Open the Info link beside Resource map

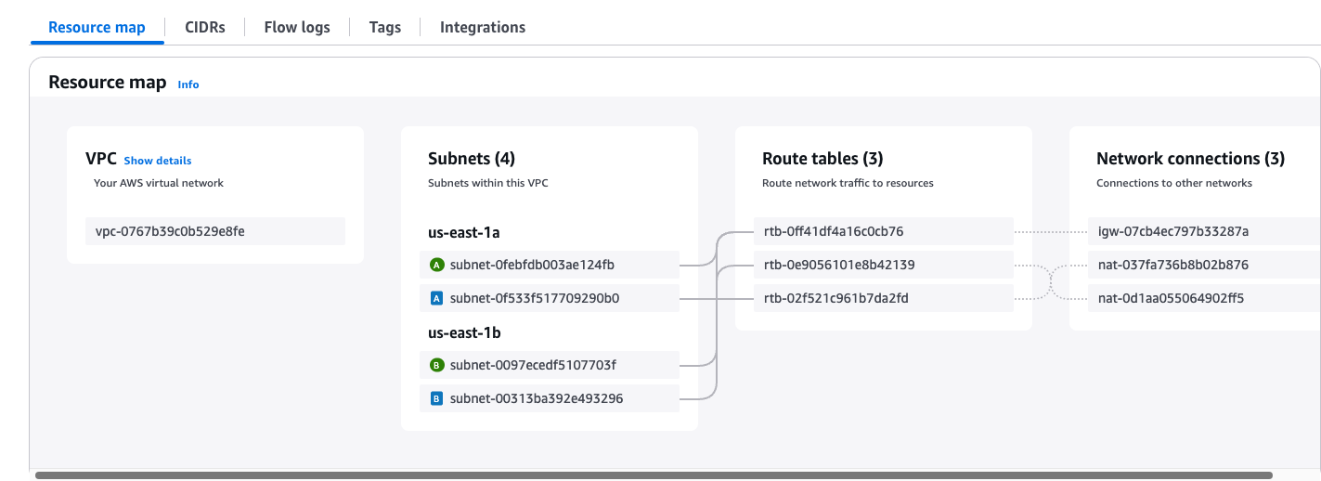[188, 84]
